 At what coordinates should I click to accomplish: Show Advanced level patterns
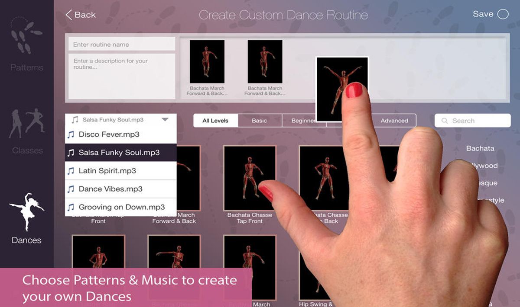394,121
